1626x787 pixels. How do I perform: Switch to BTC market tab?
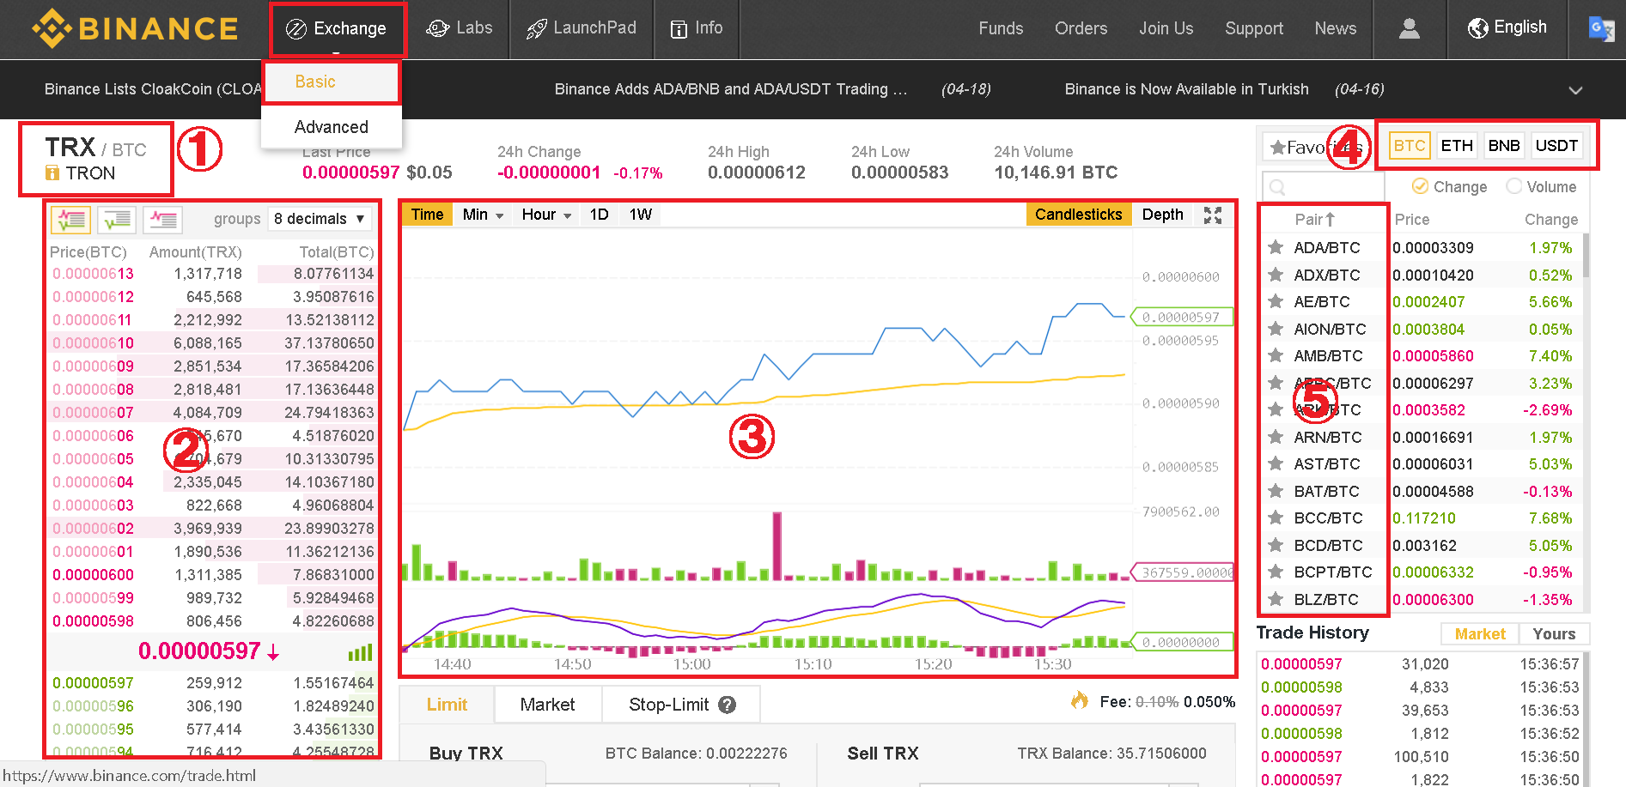(1410, 146)
